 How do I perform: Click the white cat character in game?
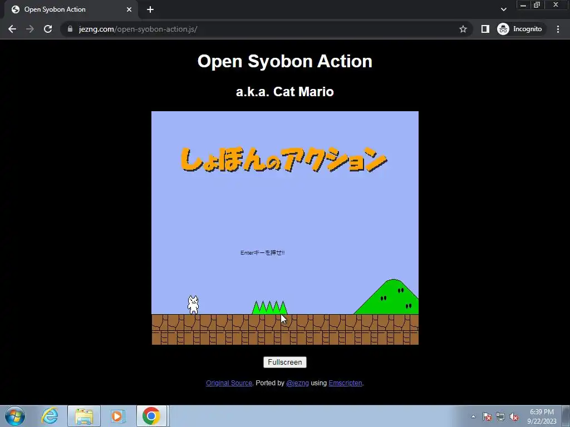193,305
